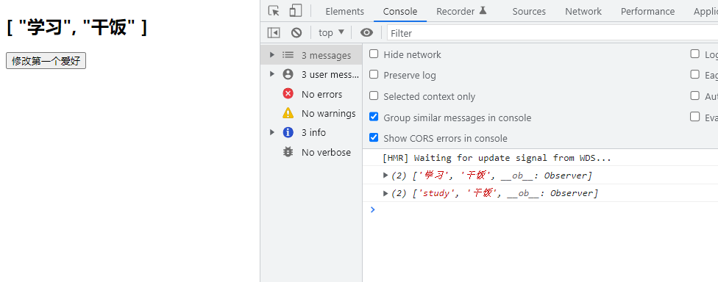Select the No verbose bug icon
The image size is (718, 282).
(288, 152)
